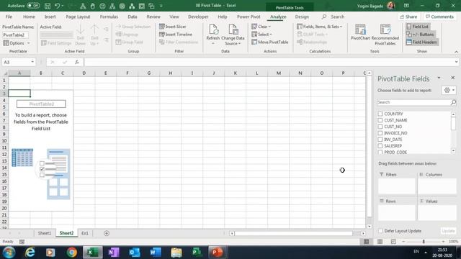Open OneNote from taskbar

click(x=114, y=253)
